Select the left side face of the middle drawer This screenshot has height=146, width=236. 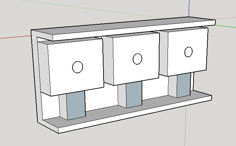coord(109,61)
